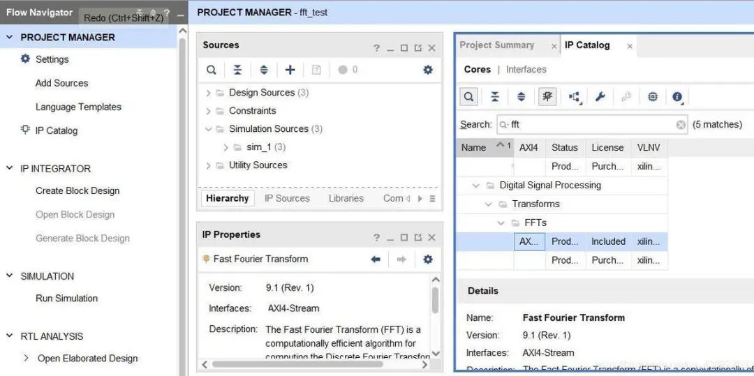This screenshot has height=376, width=754.
Task: Toggle the IP Catalog filter button beside expand all
Action: [547, 97]
